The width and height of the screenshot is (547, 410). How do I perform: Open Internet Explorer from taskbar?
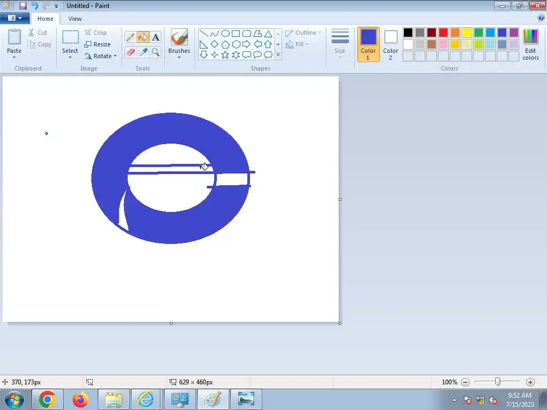[x=146, y=399]
